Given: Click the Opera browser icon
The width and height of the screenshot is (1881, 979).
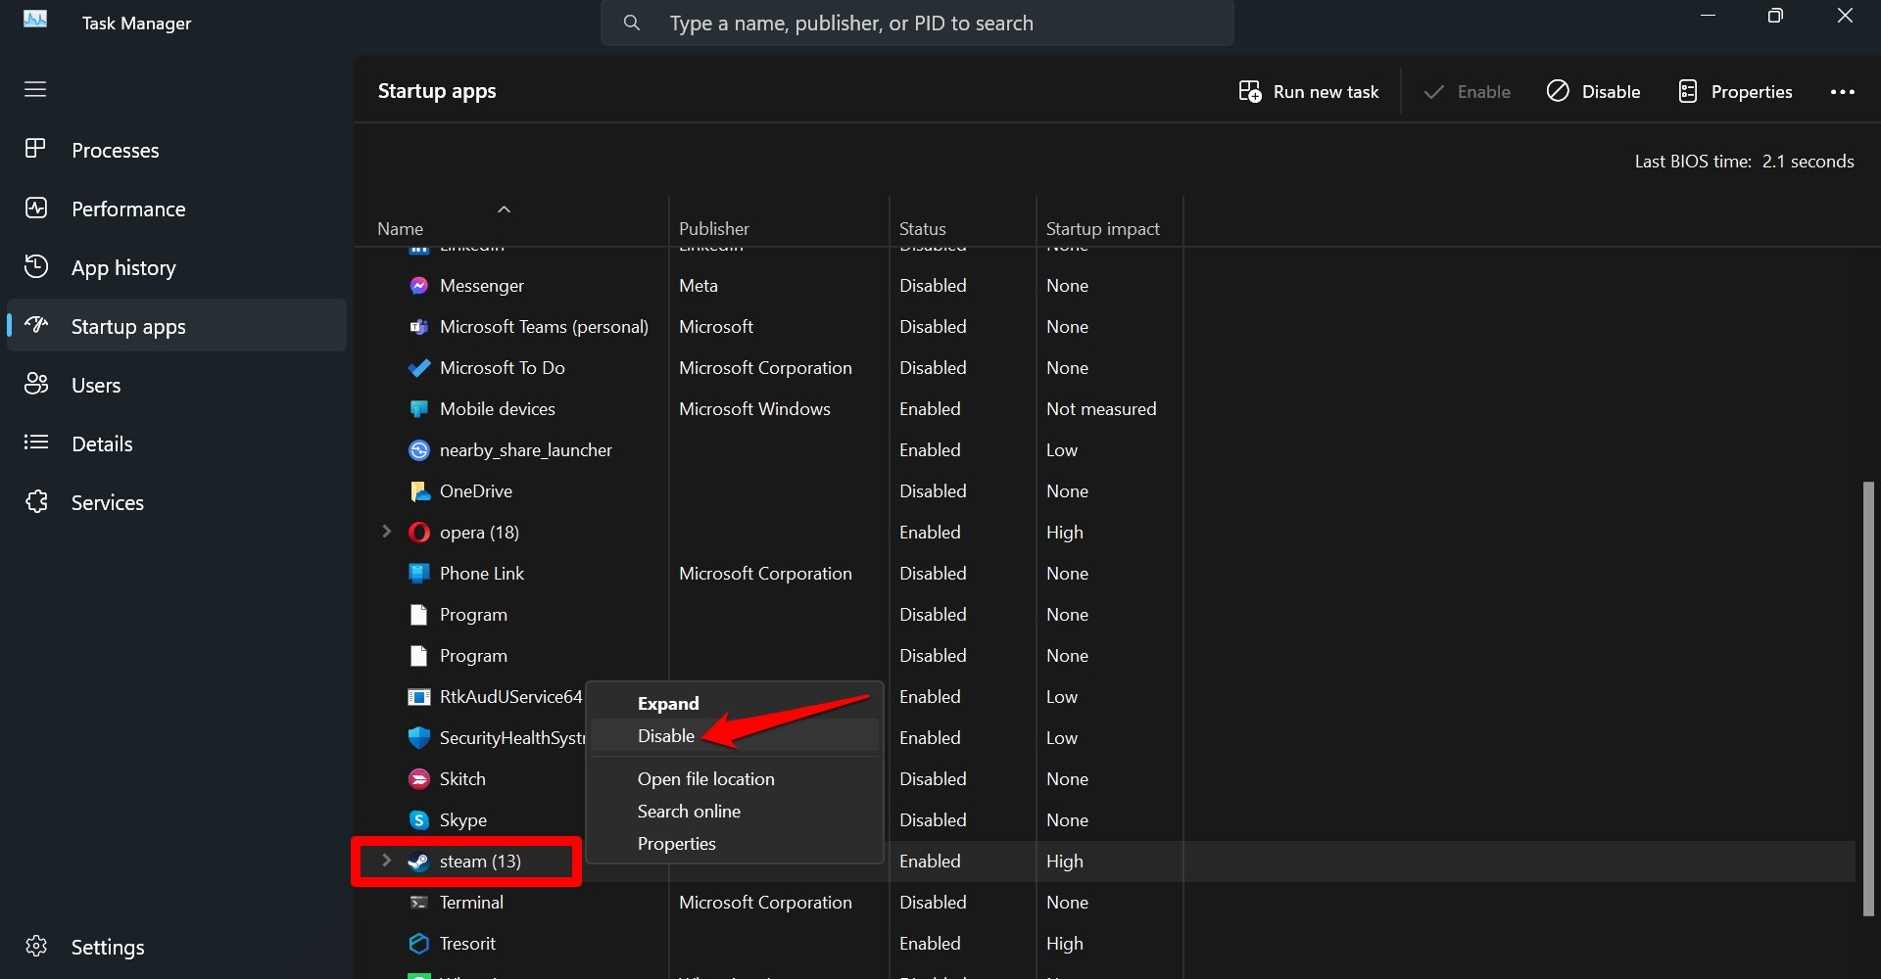Looking at the screenshot, I should 418,533.
